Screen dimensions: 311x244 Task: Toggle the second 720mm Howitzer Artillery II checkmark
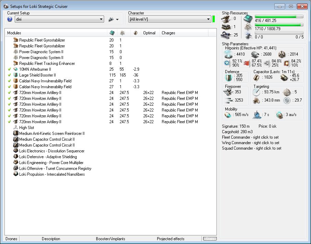point(9,98)
